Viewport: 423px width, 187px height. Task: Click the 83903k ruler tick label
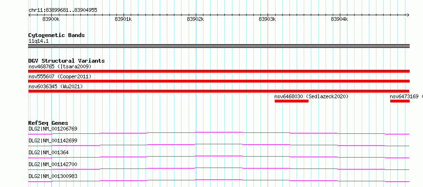[x=267, y=19]
